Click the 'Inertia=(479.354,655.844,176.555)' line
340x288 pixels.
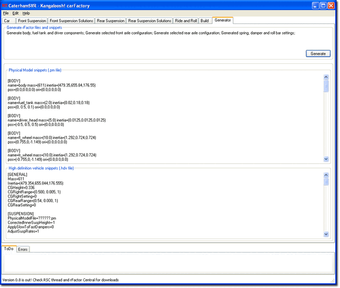point(36,183)
